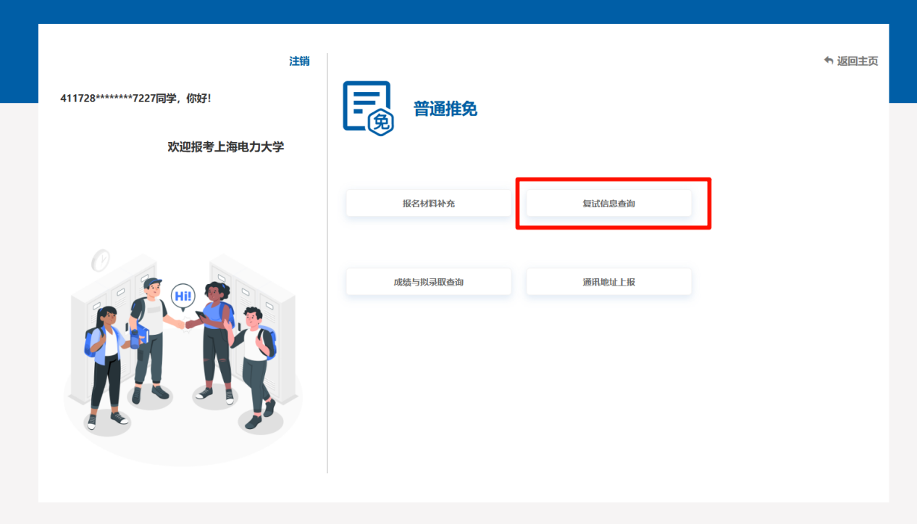This screenshot has height=524, width=917.
Task: Click the 普通推免 heading text
Action: tap(445, 109)
